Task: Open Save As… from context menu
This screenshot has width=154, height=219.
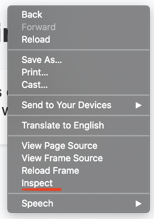Action: (79, 60)
